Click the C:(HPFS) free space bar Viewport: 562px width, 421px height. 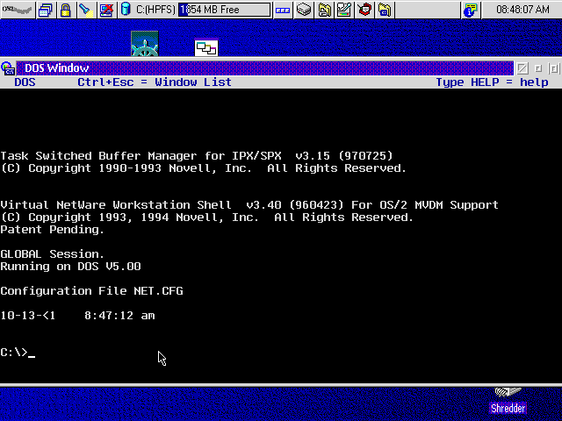click(x=225, y=10)
